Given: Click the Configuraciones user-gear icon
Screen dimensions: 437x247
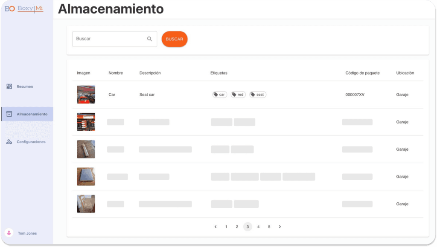Looking at the screenshot, I should click(9, 142).
